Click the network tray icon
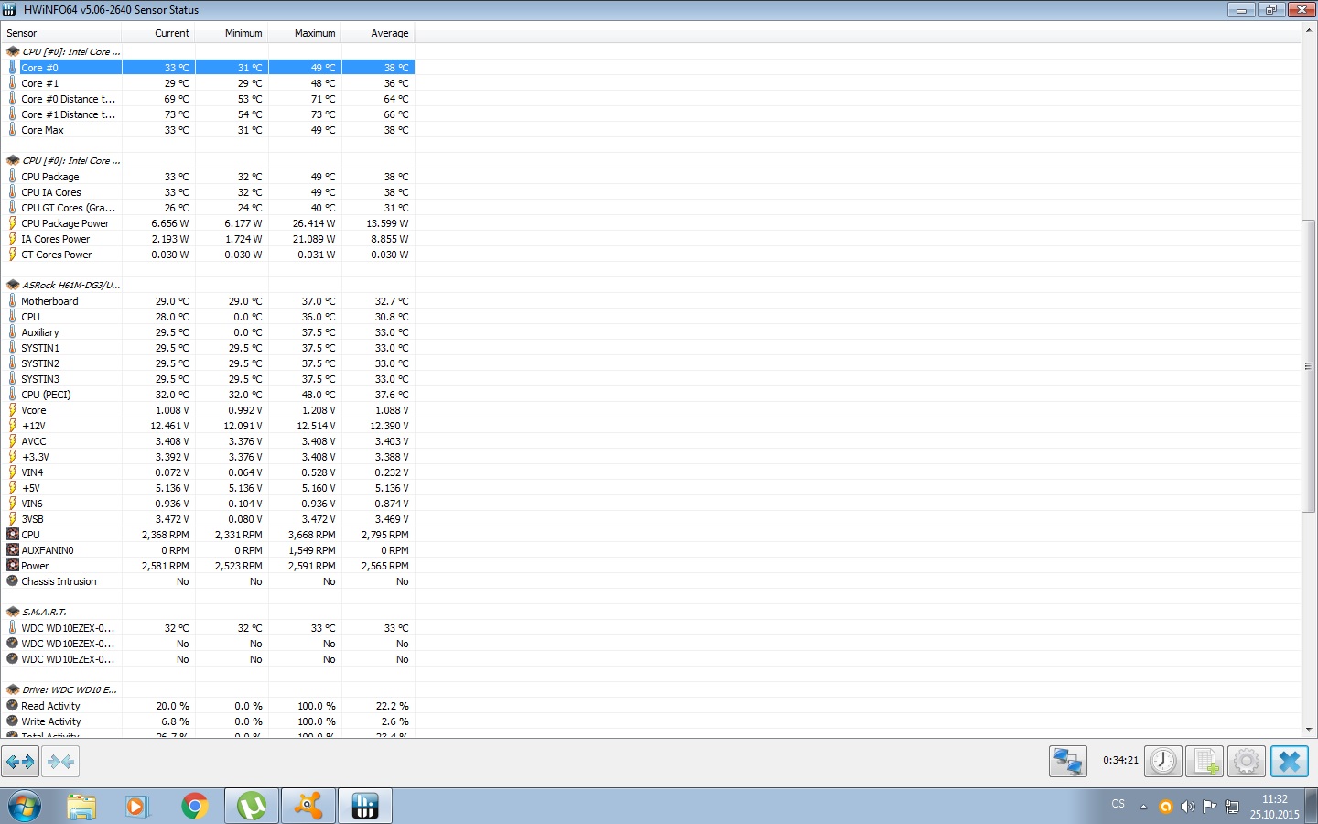 tap(1232, 807)
